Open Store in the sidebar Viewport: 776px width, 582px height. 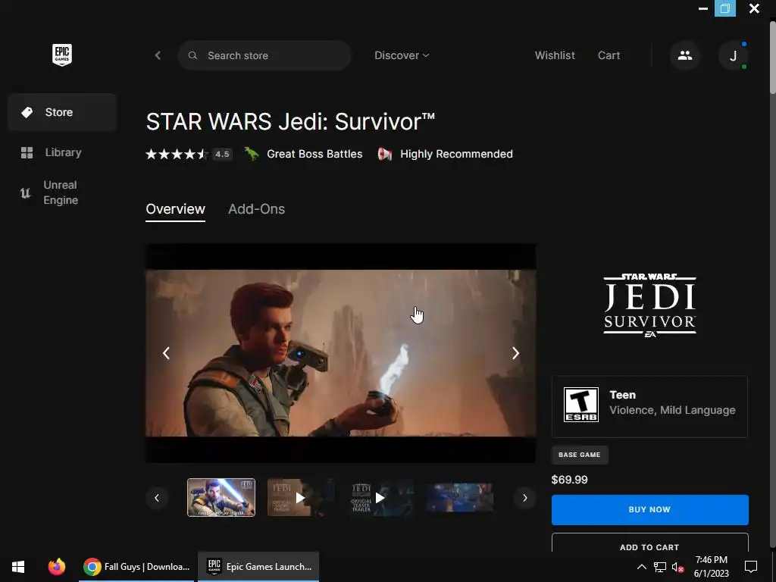(x=62, y=112)
